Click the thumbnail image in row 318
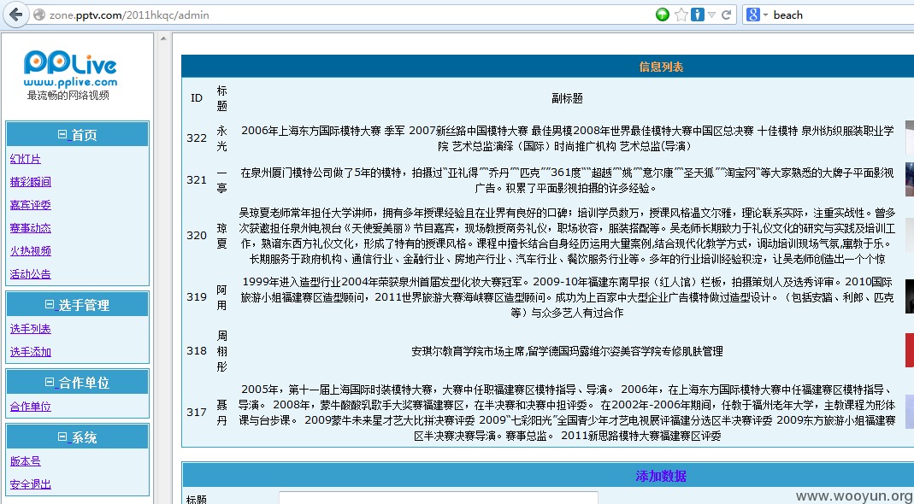 910,350
